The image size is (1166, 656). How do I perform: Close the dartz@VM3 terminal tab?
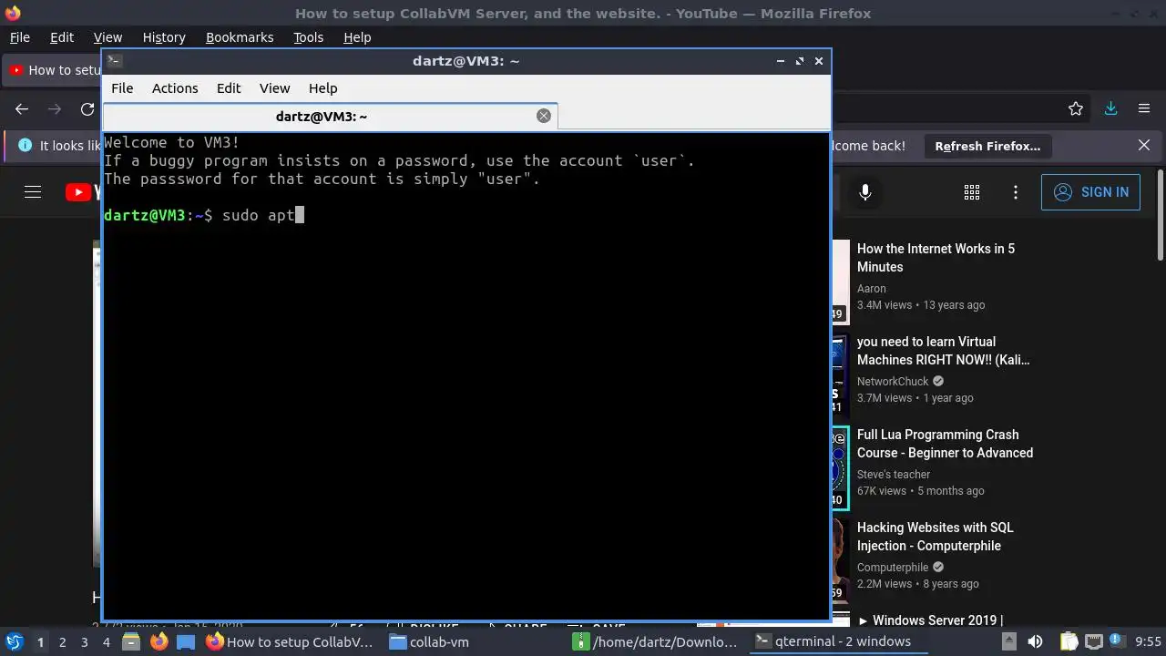pyautogui.click(x=544, y=116)
